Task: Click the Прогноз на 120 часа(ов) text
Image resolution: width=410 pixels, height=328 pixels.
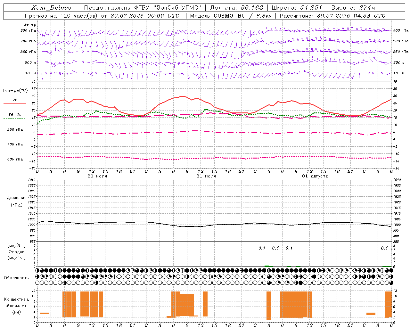Action: point(61,16)
